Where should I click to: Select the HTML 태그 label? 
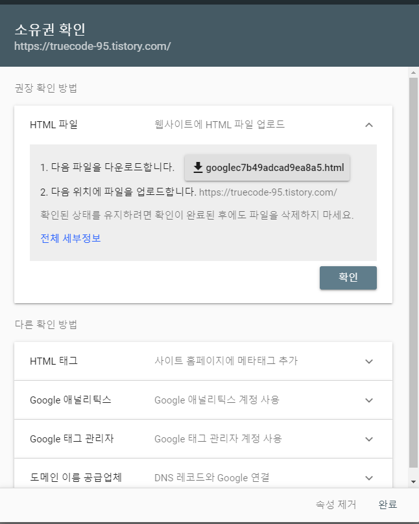(54, 361)
